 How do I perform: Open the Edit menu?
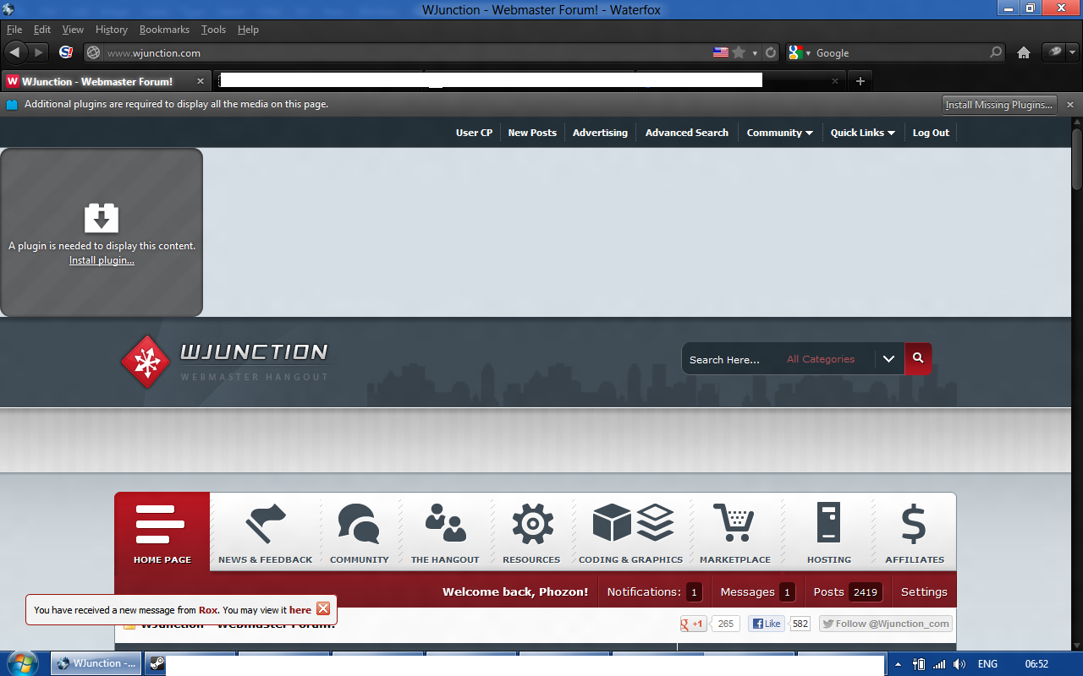pyautogui.click(x=42, y=30)
